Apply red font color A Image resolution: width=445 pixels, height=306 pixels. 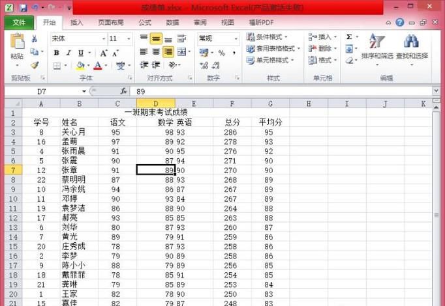click(98, 66)
